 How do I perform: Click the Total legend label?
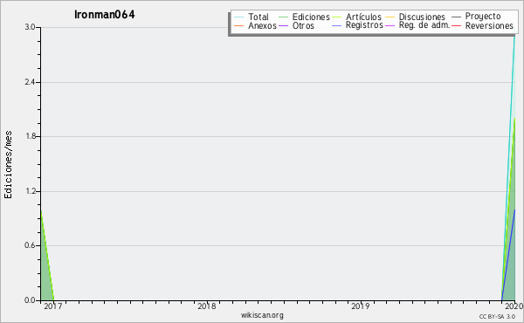259,17
